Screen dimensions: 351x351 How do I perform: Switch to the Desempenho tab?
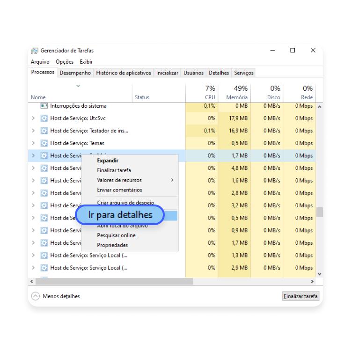(x=75, y=73)
